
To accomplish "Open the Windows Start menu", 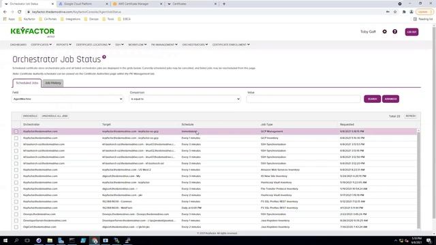I will [5, 240].
